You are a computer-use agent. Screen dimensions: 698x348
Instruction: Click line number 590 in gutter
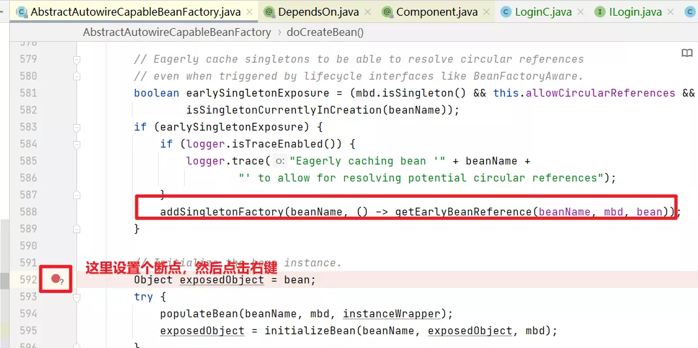(29, 245)
